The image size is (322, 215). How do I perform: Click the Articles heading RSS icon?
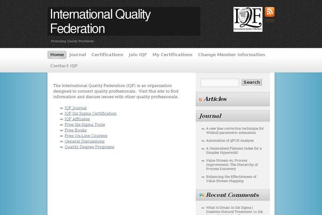tap(200, 99)
